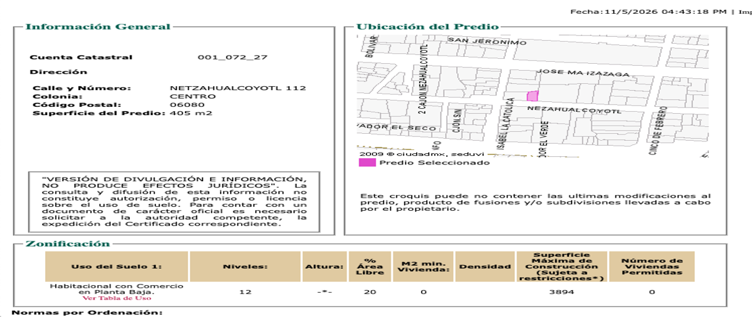This screenshot has width=752, height=317.
Task: Click the Fecha timestamp at top
Action: (648, 11)
